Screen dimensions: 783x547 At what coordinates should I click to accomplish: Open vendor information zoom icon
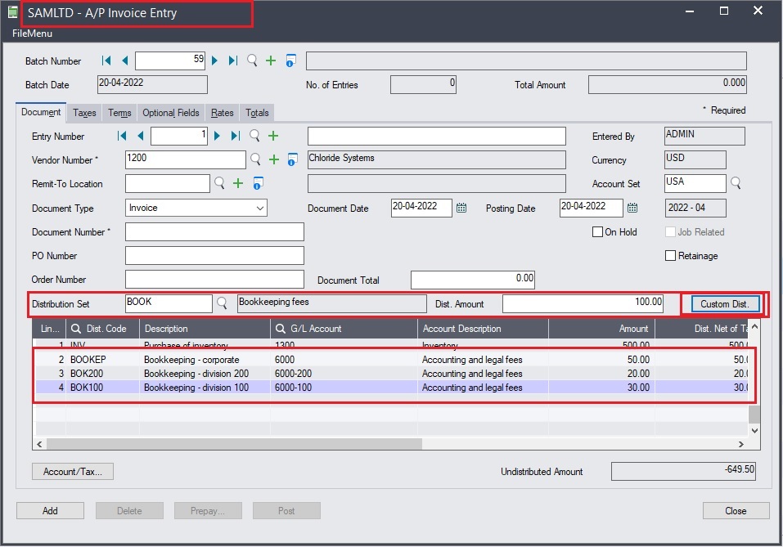pyautogui.click(x=293, y=159)
